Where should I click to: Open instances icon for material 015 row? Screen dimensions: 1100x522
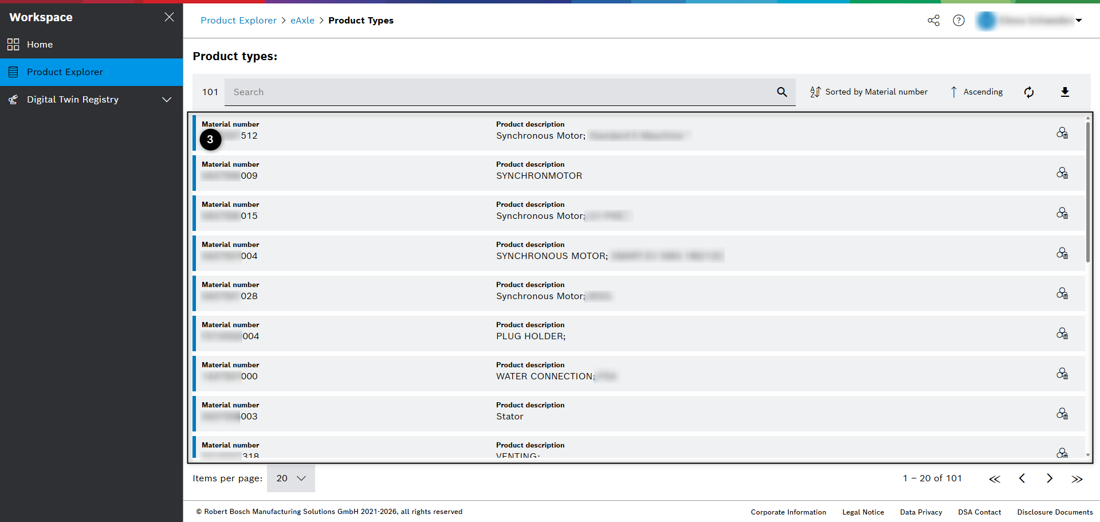point(1062,213)
